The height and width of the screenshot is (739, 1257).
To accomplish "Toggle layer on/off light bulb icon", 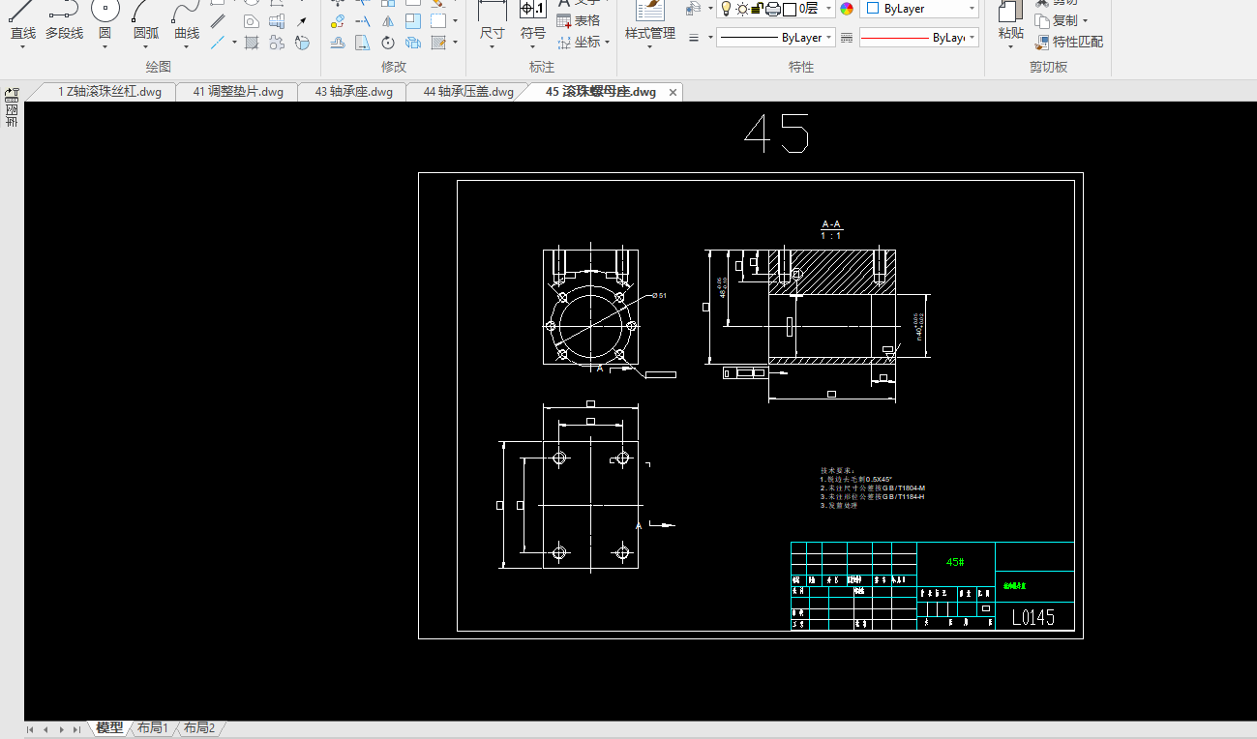I will click(726, 9).
